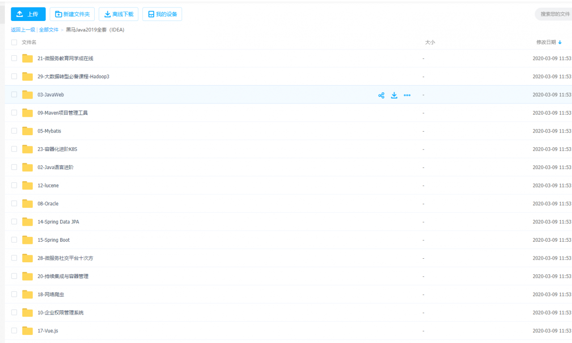The width and height of the screenshot is (572, 343).
Task: Select the 14-Spring Data JPA checkbox
Action: point(14,222)
